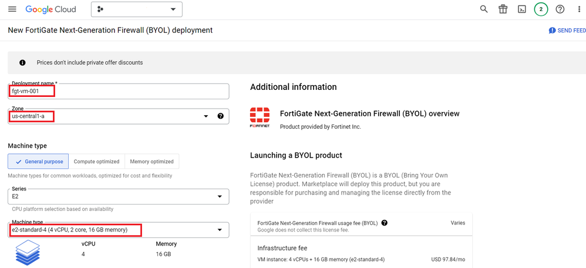Open the help question mark icon
The width and height of the screenshot is (586, 268).
point(560,9)
